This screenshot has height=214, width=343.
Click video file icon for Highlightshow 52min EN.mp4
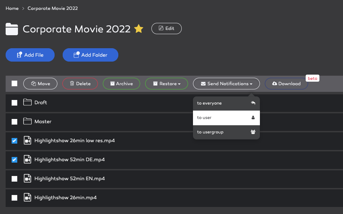tap(27, 178)
